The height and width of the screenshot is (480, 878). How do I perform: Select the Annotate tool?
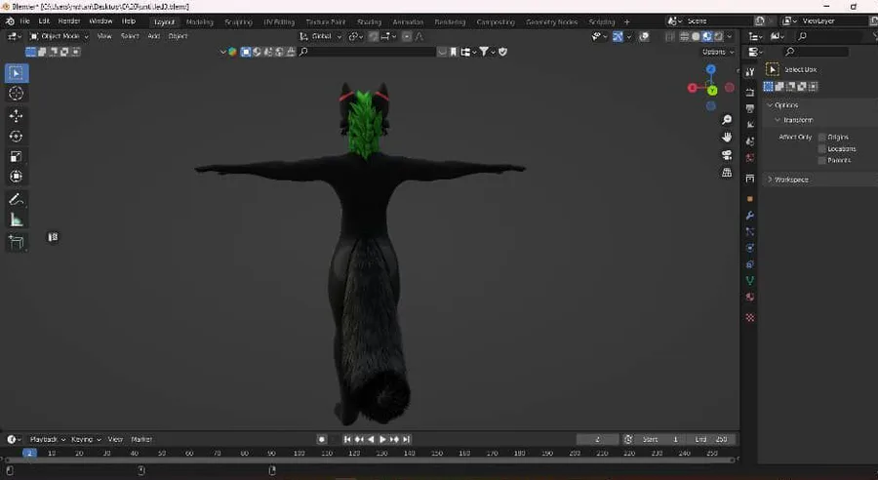tap(17, 199)
